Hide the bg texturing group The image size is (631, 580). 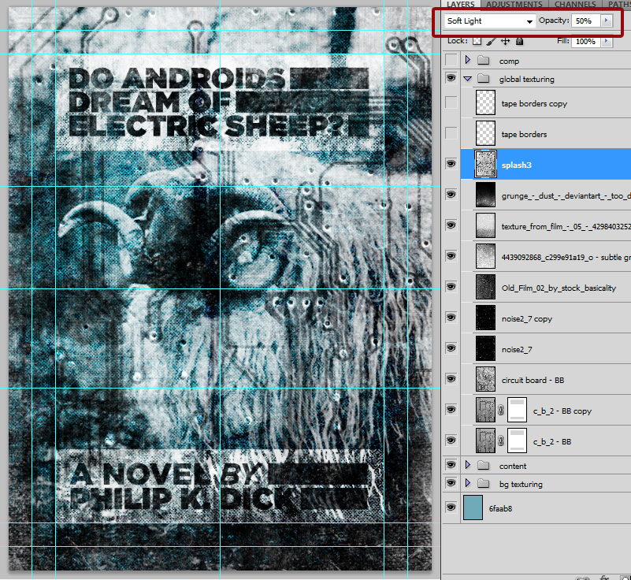coord(451,483)
